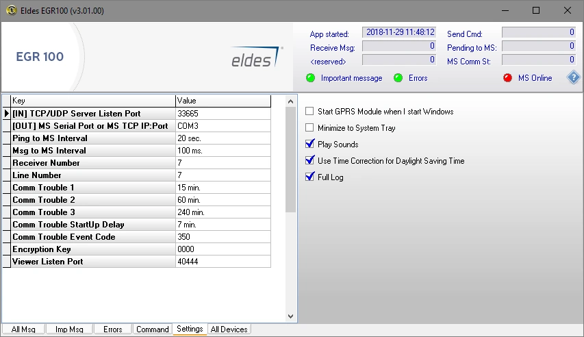The image size is (584, 337).
Task: Select the 'Comm Trouble 3' key cell
Action: pos(92,212)
